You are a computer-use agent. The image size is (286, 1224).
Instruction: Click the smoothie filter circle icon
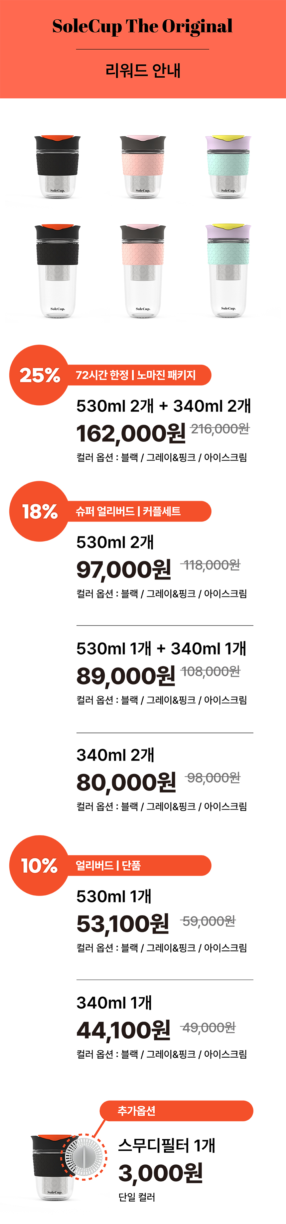click(84, 1157)
